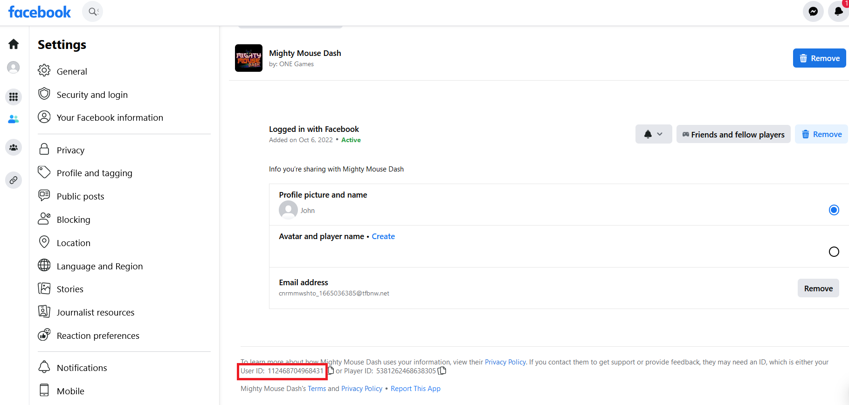This screenshot has width=849, height=405.
Task: Open Security and login settings
Action: (x=92, y=95)
